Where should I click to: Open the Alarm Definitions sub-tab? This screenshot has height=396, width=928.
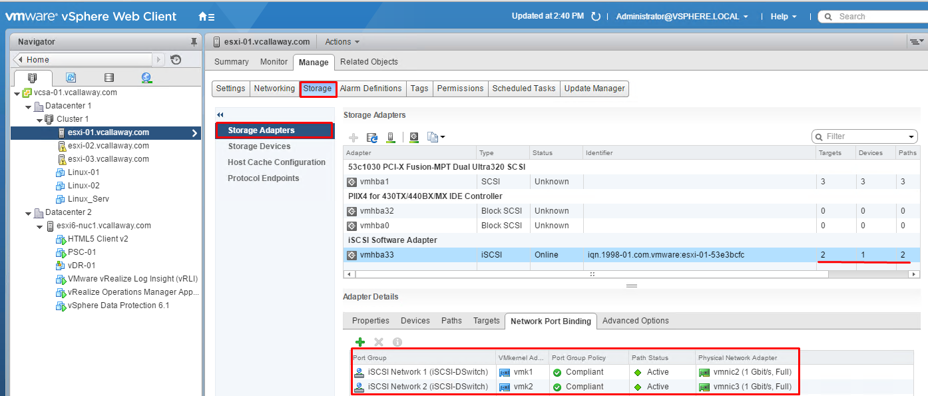point(371,89)
